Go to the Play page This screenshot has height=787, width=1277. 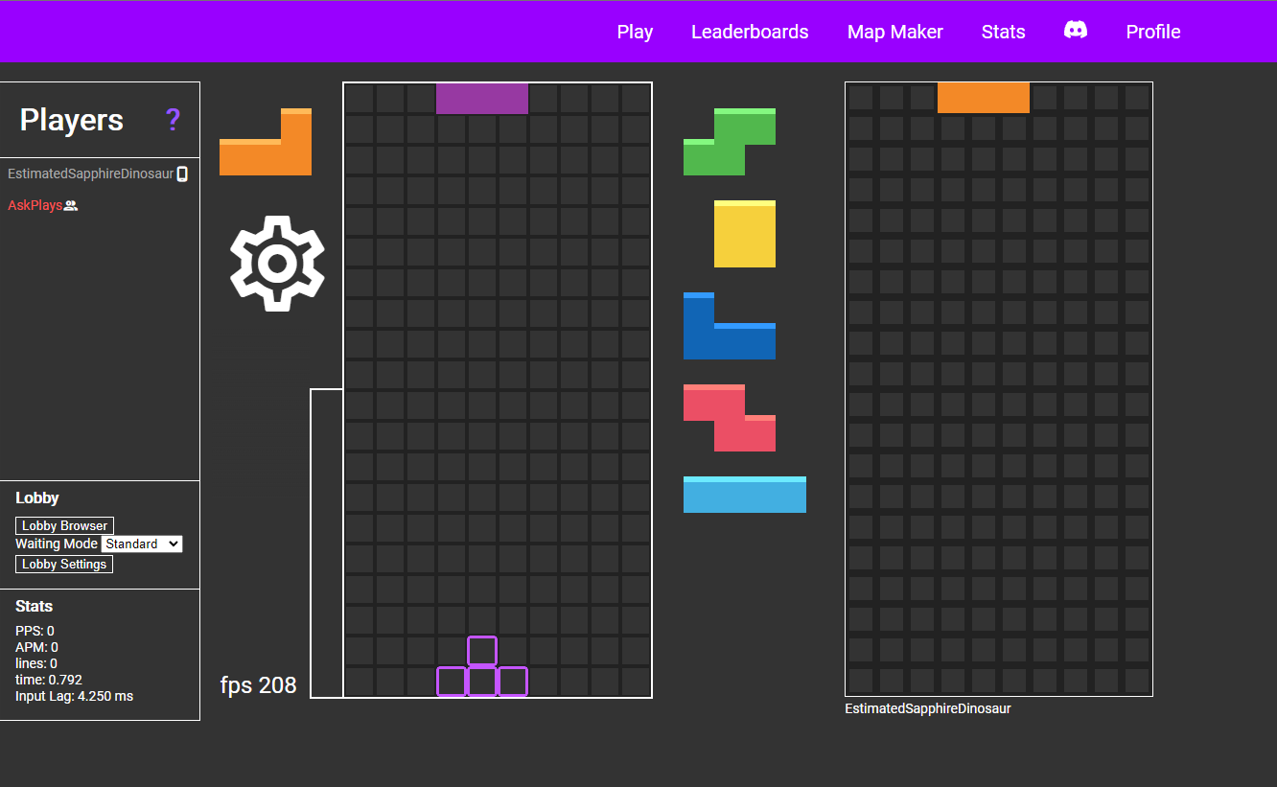[635, 32]
